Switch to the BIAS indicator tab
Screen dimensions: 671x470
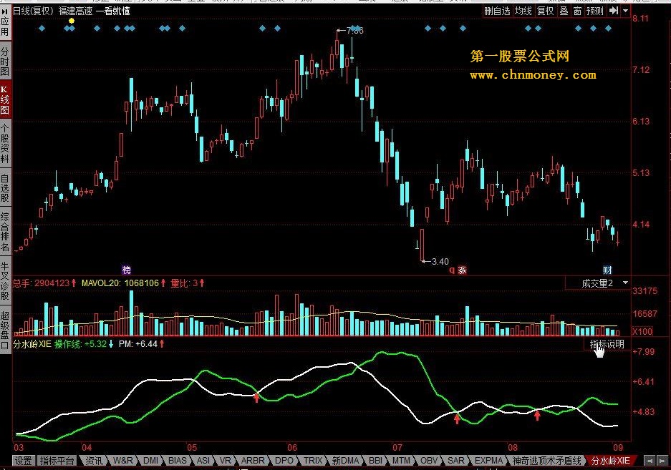point(178,461)
